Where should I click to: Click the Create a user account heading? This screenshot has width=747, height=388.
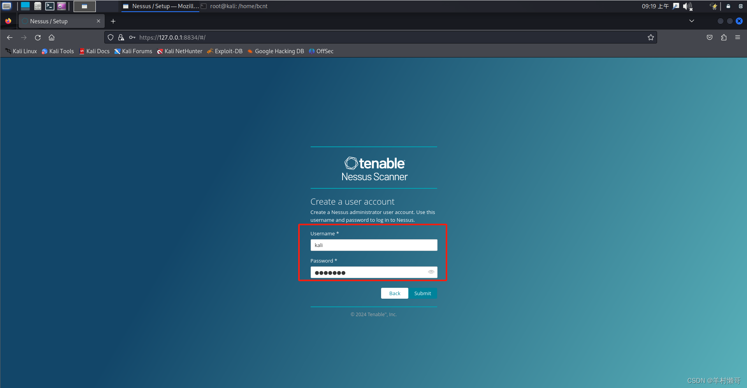coord(352,202)
